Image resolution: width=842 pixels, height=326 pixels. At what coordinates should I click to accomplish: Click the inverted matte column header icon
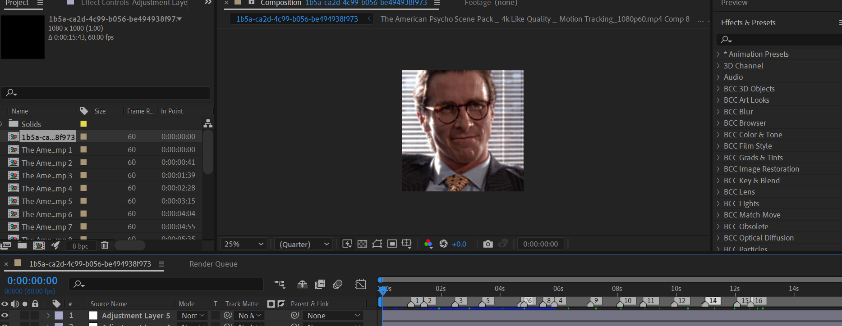coord(281,304)
